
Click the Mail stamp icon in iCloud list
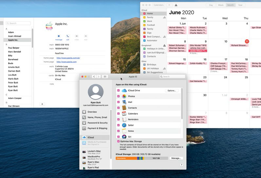point(124,102)
